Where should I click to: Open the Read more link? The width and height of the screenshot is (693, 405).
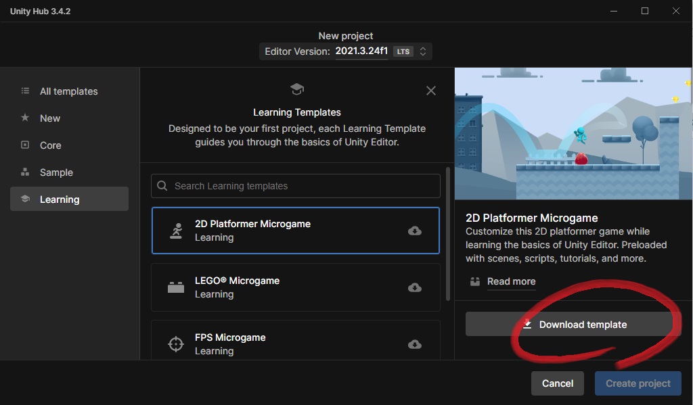pos(512,281)
